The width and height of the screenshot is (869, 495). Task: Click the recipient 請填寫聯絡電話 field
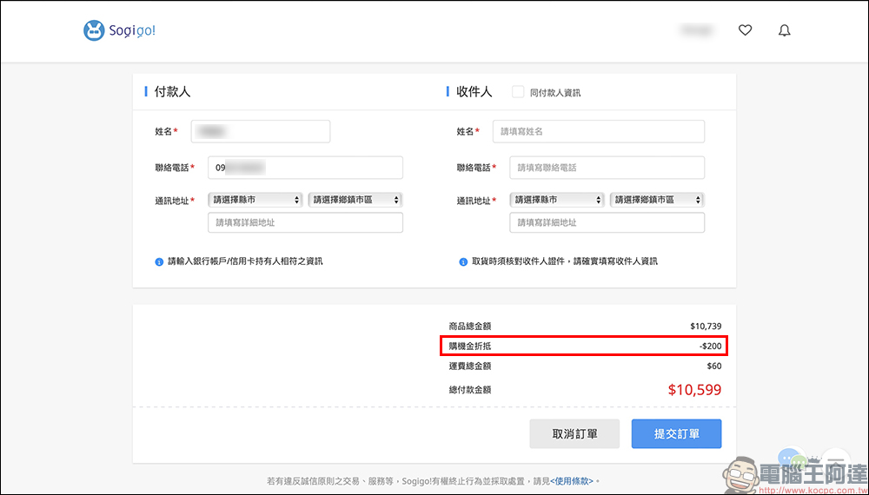tap(607, 168)
